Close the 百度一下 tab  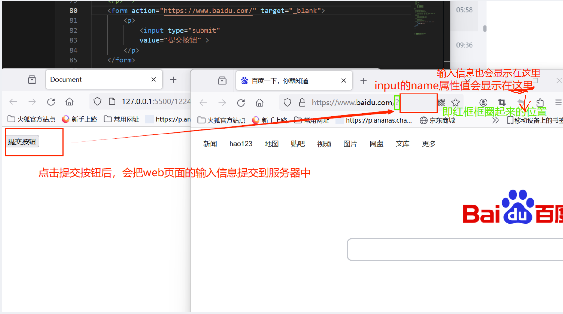344,80
